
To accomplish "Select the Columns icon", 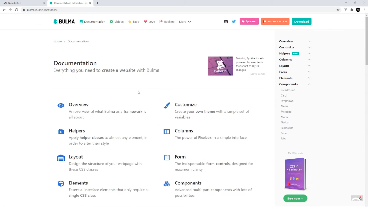I will tap(167, 131).
